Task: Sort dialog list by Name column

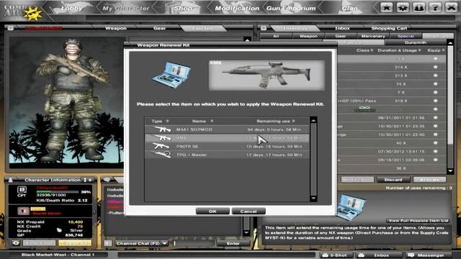Action: click(202, 121)
